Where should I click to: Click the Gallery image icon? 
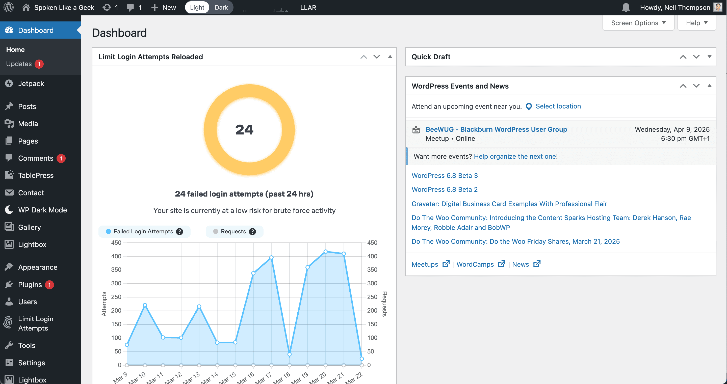[9, 227]
